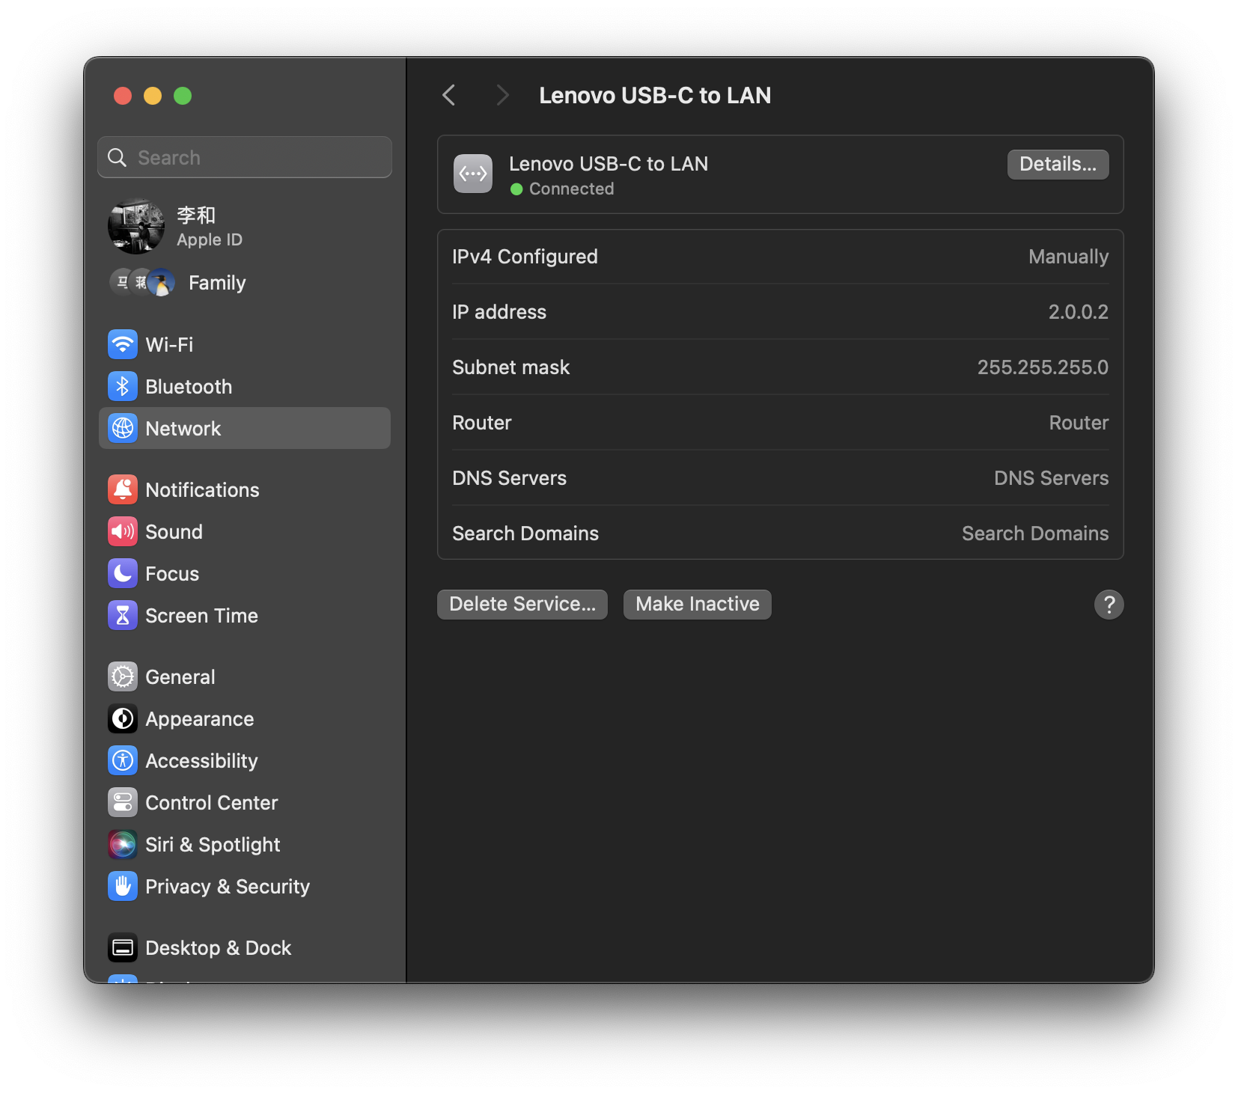Open Privacy & Security settings
This screenshot has width=1238, height=1094.
[245, 887]
